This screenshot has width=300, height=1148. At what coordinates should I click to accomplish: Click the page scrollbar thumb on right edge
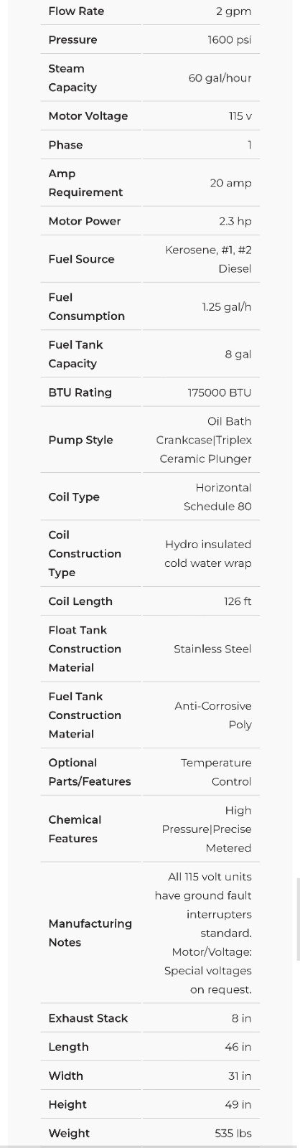point(298,919)
